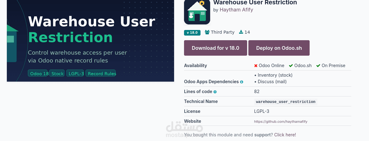Click the 'Stock' tag on banner
Screen dimensions: 369x141
click(x=57, y=73)
